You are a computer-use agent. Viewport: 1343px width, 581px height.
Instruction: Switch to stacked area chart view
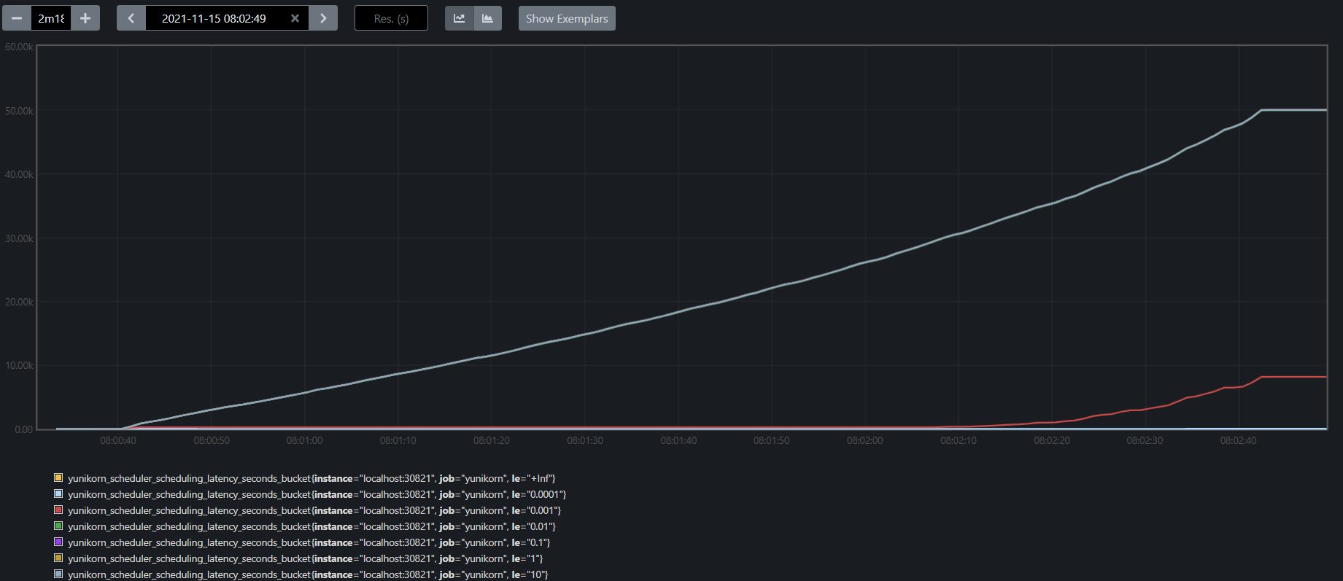[487, 18]
